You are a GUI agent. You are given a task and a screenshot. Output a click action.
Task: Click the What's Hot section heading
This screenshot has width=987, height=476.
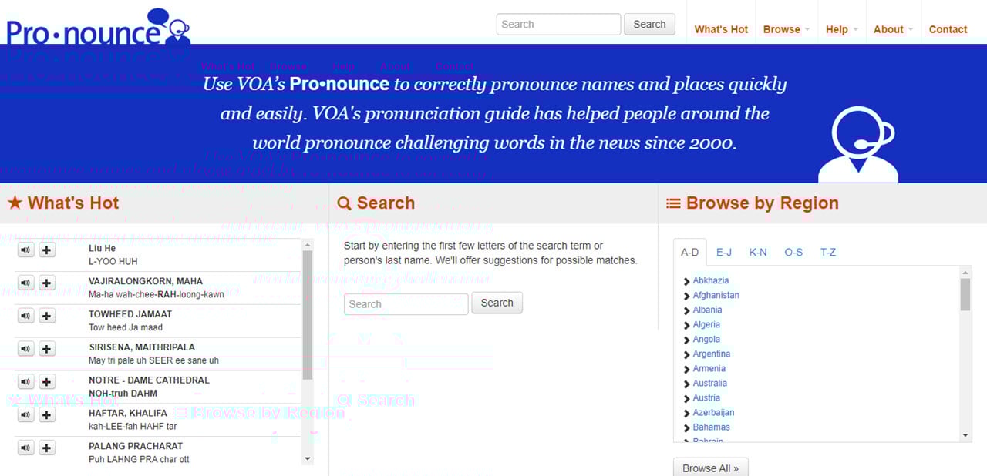point(64,203)
